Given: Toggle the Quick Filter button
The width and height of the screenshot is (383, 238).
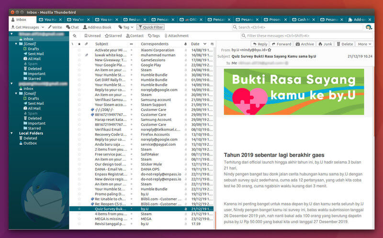Looking at the screenshot, I should pyautogui.click(x=150, y=27).
